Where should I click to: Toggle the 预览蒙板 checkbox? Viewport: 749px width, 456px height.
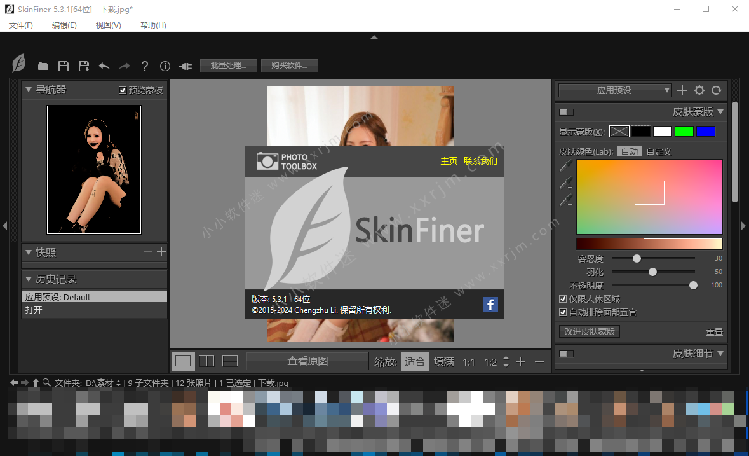[x=123, y=90]
